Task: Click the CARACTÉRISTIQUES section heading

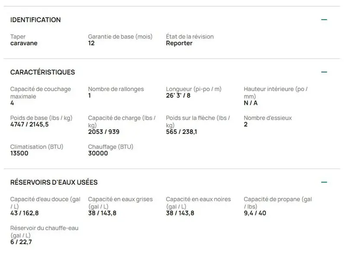Action: tap(42, 72)
